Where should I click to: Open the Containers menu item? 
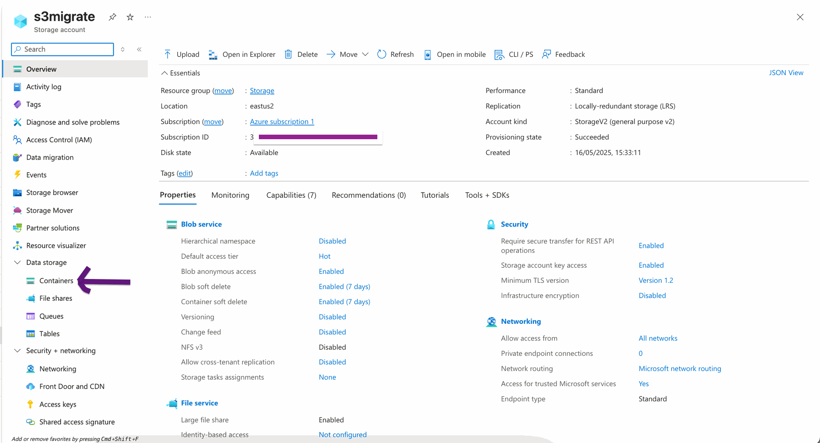[x=56, y=281]
